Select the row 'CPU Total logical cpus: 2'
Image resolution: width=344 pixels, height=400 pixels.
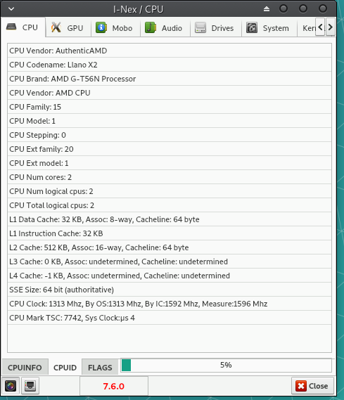pos(170,205)
